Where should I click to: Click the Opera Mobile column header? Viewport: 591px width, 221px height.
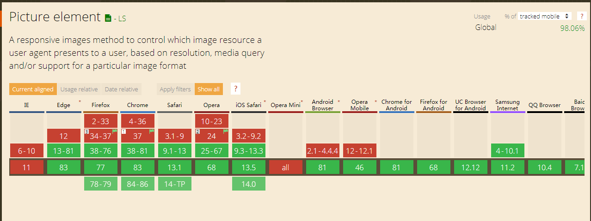point(359,105)
